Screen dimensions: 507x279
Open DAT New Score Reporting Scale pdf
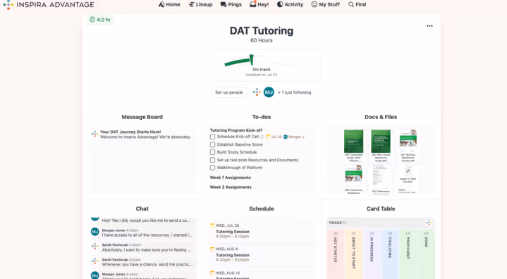coord(381,142)
